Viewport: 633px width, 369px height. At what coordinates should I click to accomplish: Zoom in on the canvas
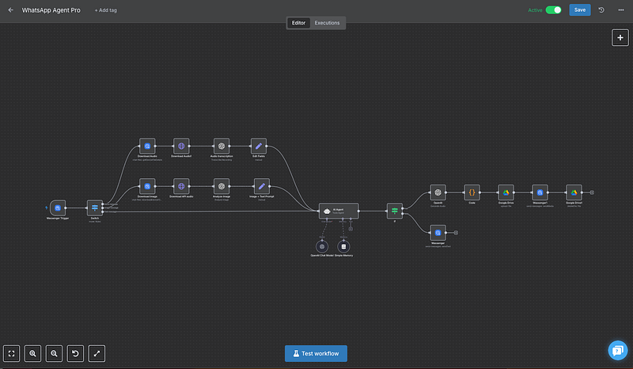(33, 353)
